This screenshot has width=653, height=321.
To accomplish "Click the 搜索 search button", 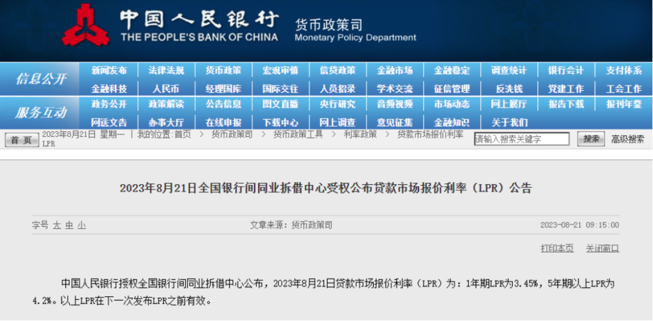I will pos(591,139).
